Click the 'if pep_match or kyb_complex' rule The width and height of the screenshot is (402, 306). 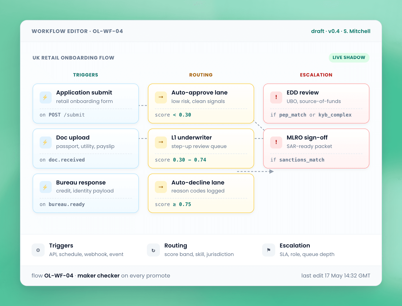[x=311, y=115]
